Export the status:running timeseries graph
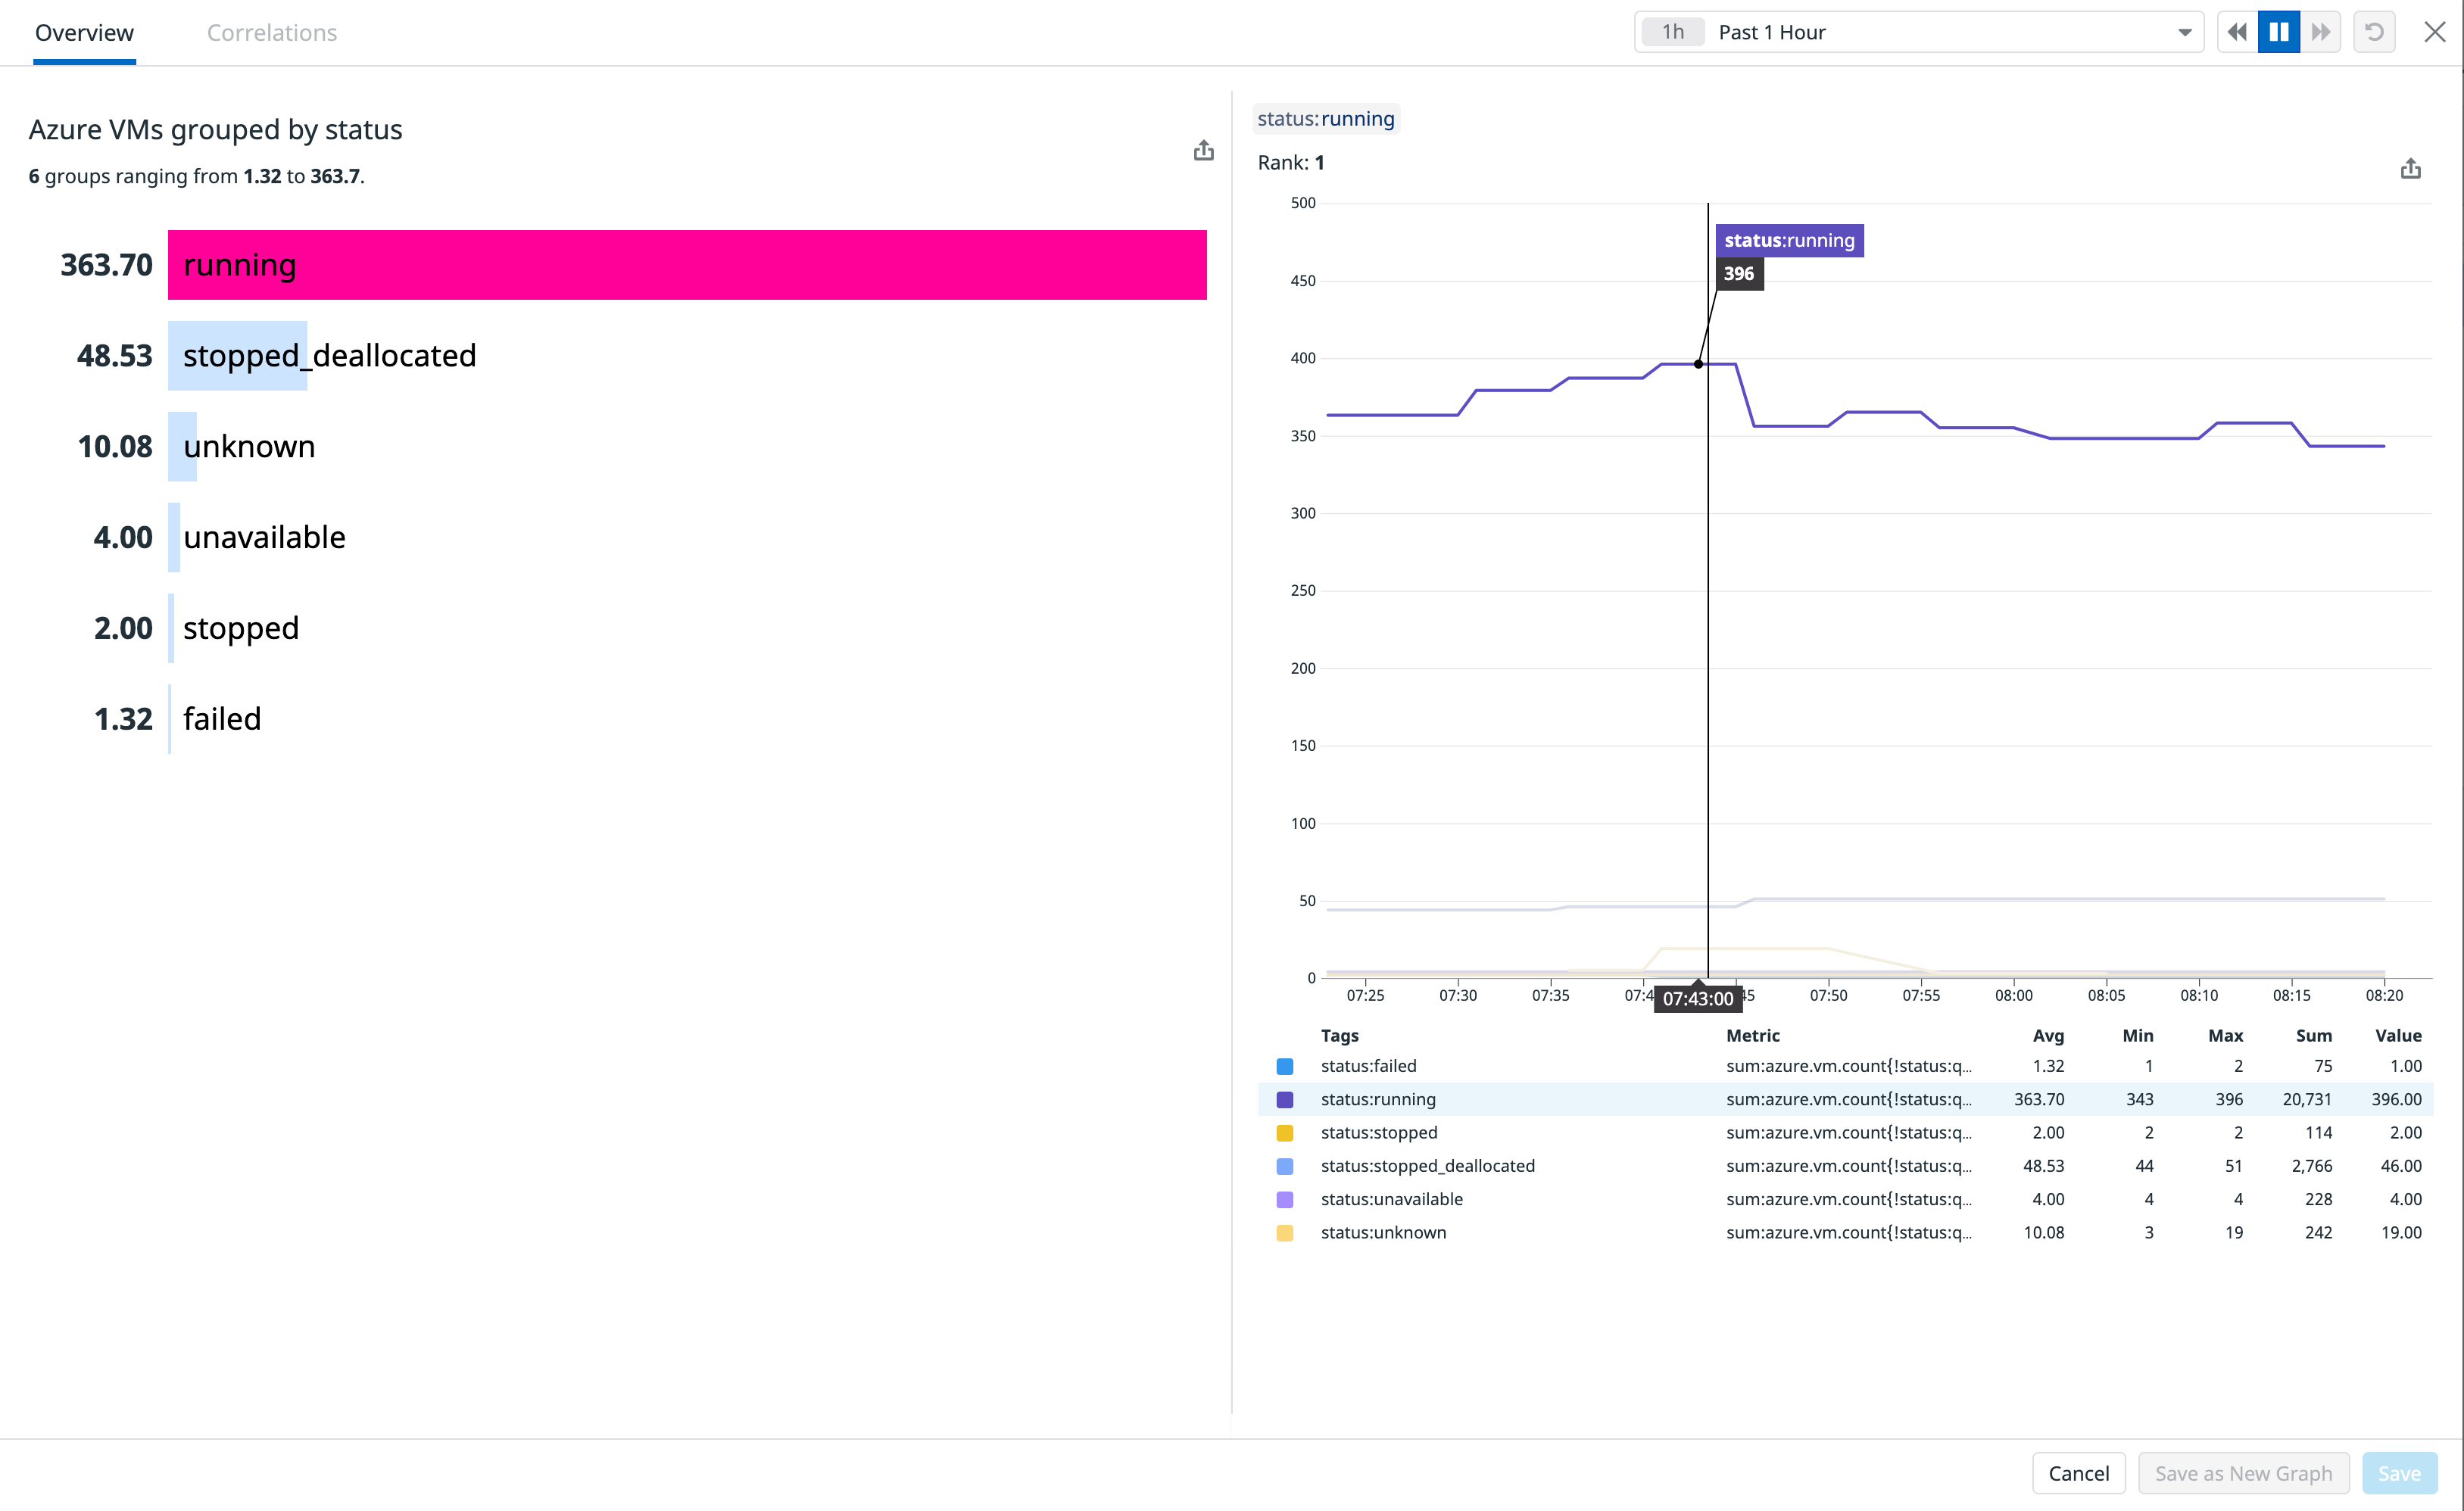 [2410, 168]
